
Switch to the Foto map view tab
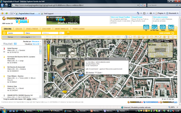pos(159,41)
